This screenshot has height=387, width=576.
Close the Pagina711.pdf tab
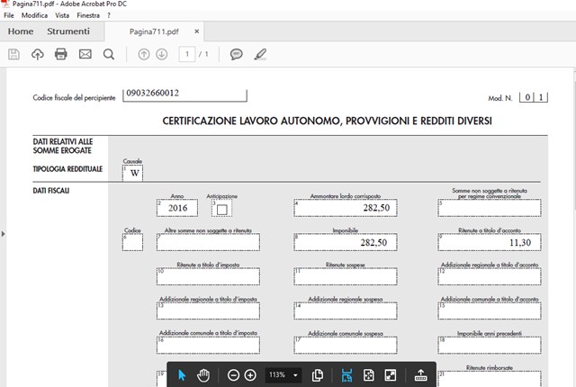coord(197,31)
